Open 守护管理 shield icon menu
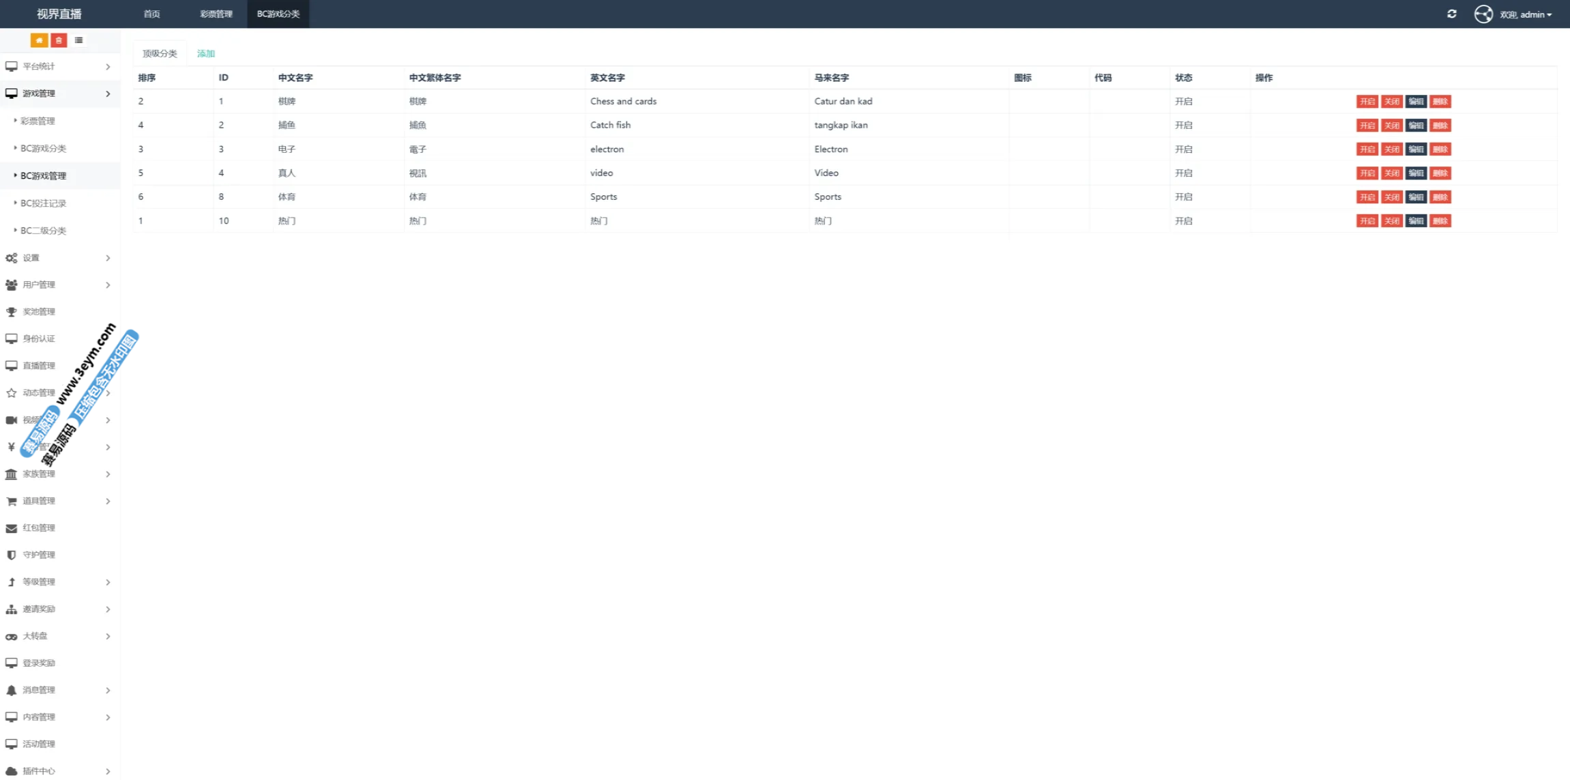This screenshot has width=1570, height=780. click(x=12, y=555)
